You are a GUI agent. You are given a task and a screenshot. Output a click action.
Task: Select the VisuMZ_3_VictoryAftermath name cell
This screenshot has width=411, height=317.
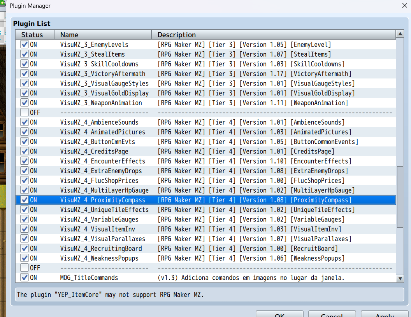tap(103, 73)
